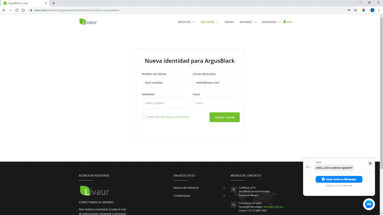This screenshot has height=215, width=383.
Task: Open the Chrome profile avatar
Action: 372,10
